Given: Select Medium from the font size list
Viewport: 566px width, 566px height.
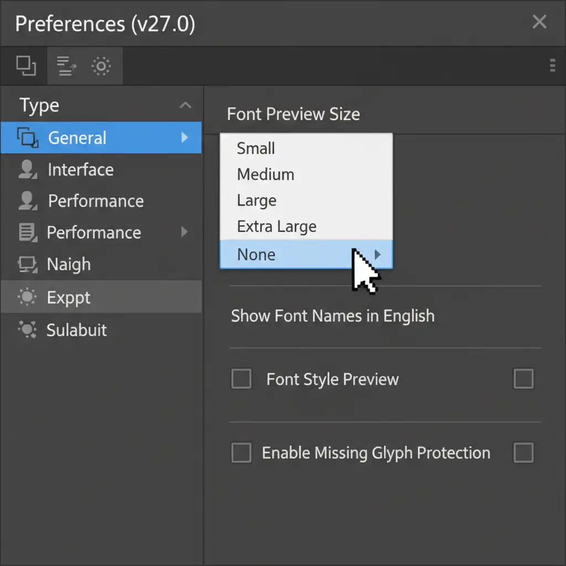Looking at the screenshot, I should coord(265,175).
